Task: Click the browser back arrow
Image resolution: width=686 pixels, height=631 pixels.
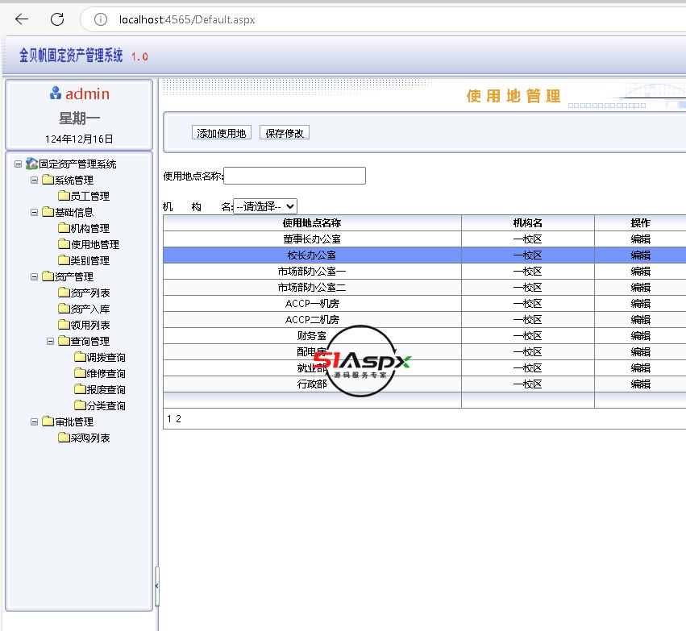Action: [x=22, y=19]
